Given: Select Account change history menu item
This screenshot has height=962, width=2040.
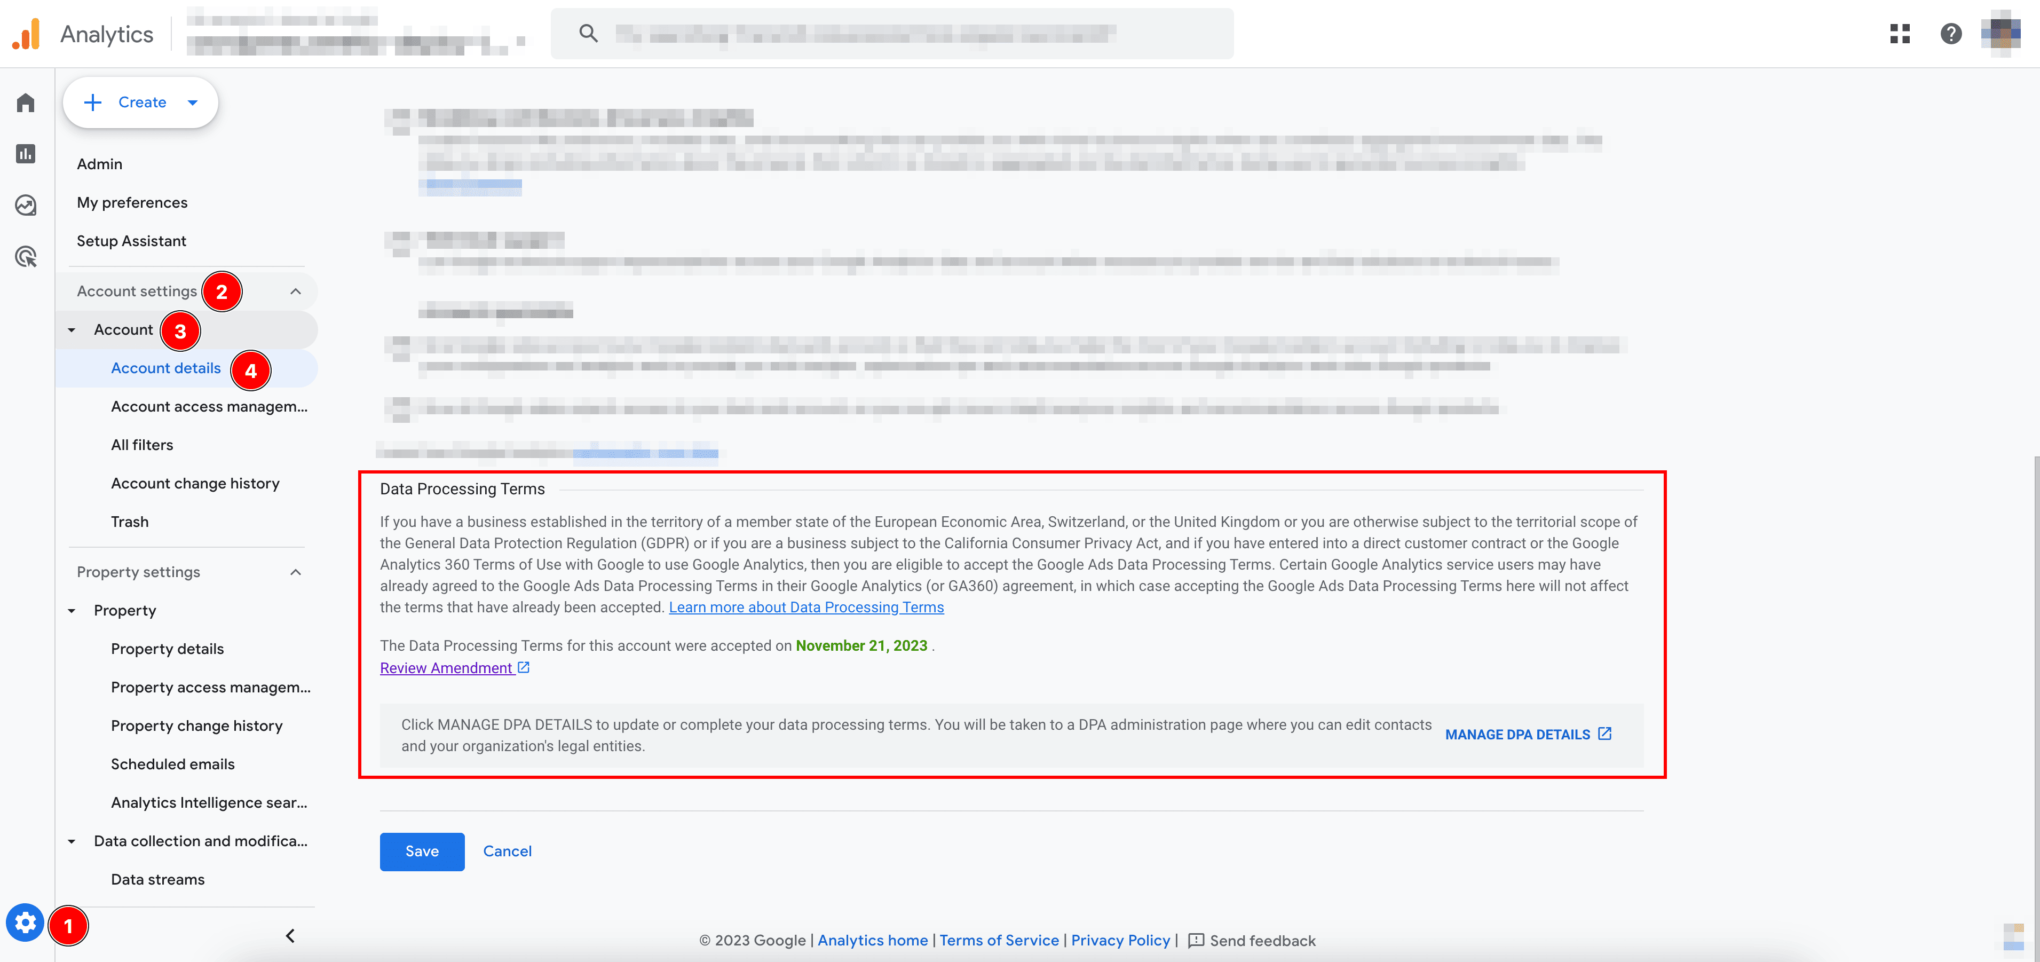Looking at the screenshot, I should click(x=195, y=483).
